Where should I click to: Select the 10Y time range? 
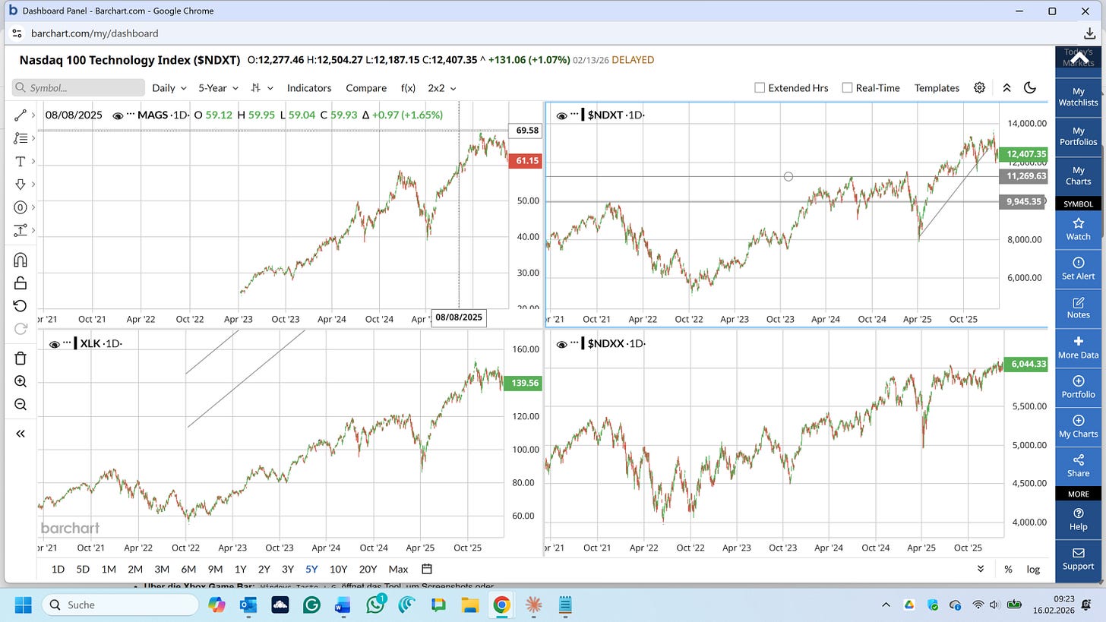[x=338, y=569]
